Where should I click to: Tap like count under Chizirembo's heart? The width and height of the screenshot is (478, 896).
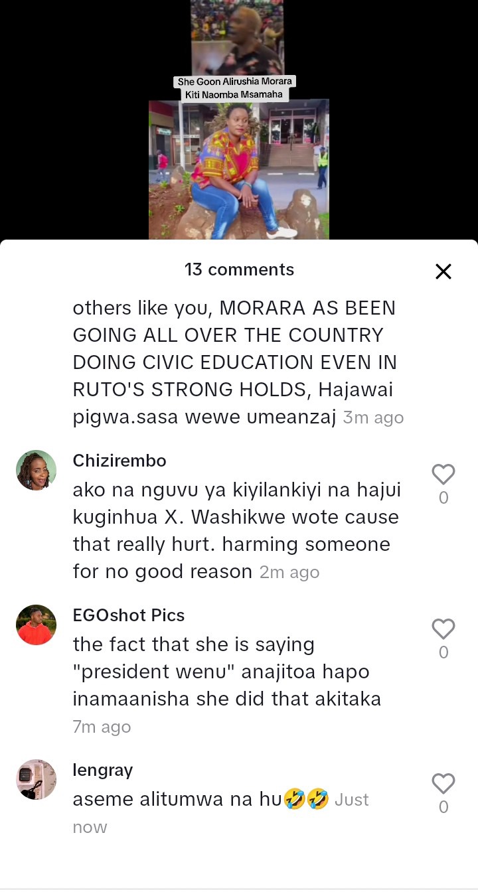[x=443, y=498]
